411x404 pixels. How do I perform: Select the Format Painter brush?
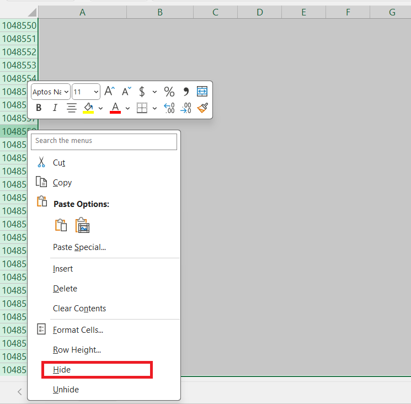202,108
